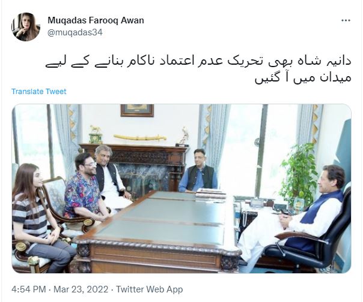
Task: Open the Muqadas Farooq Awan display name
Action: (x=96, y=20)
